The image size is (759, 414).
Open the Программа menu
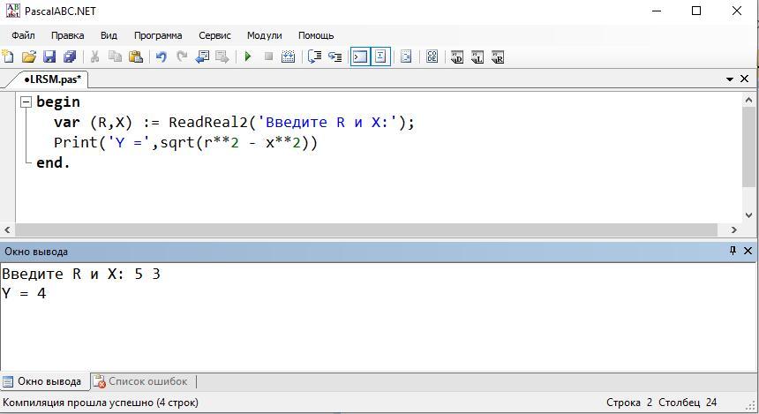point(158,35)
